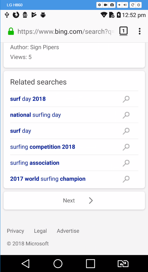Screen dimensions: 148x272
Task: Open the Privacy footer link
Action: pos(15,231)
